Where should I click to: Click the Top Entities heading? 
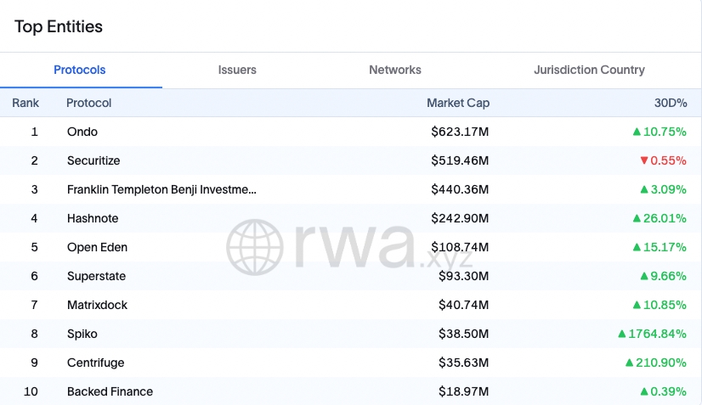pos(59,27)
